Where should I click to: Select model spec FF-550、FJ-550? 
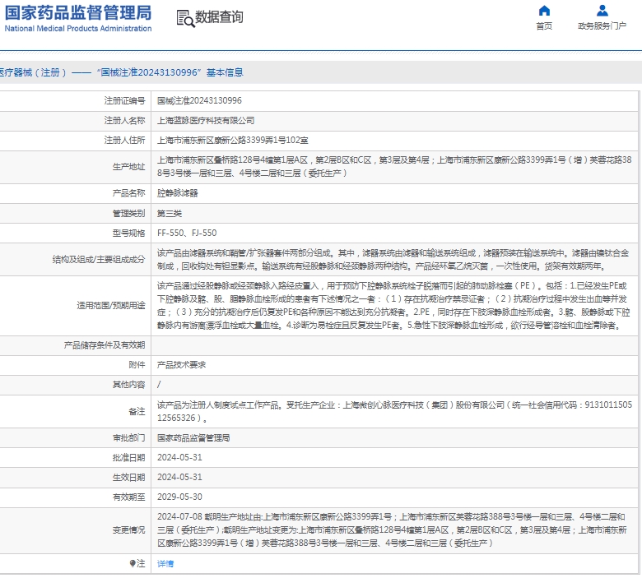coord(187,233)
